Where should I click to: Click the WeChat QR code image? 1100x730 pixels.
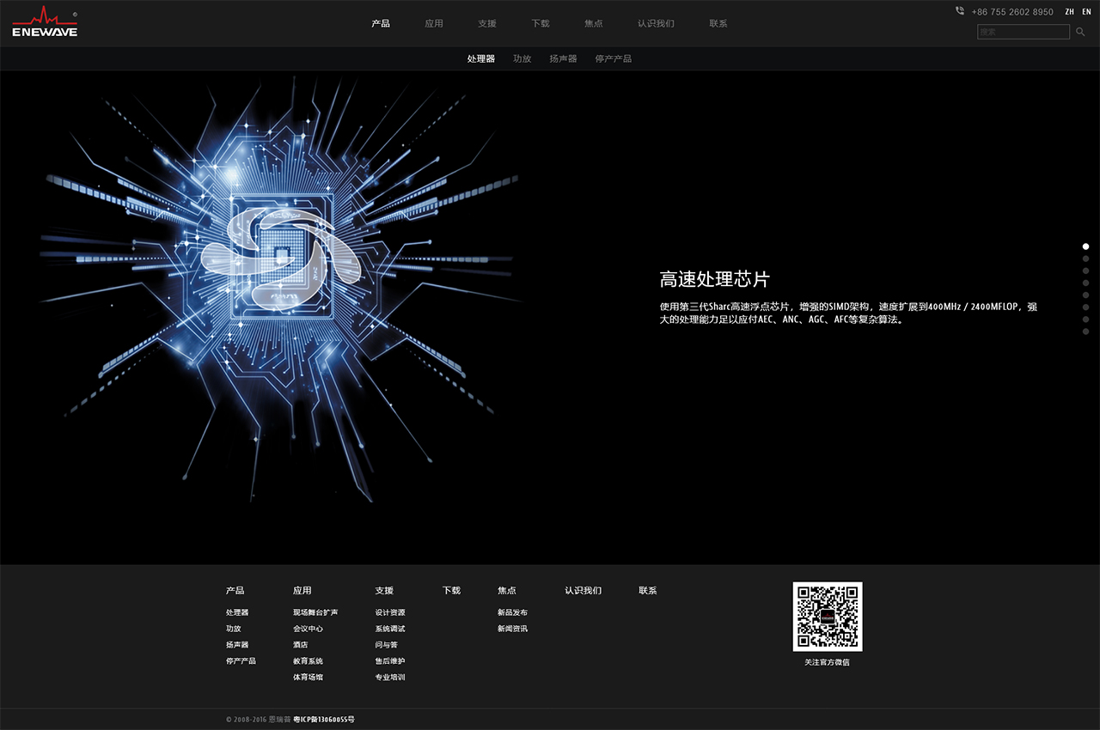tap(827, 617)
